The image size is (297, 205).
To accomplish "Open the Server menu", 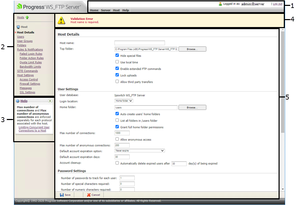I will [106, 10].
